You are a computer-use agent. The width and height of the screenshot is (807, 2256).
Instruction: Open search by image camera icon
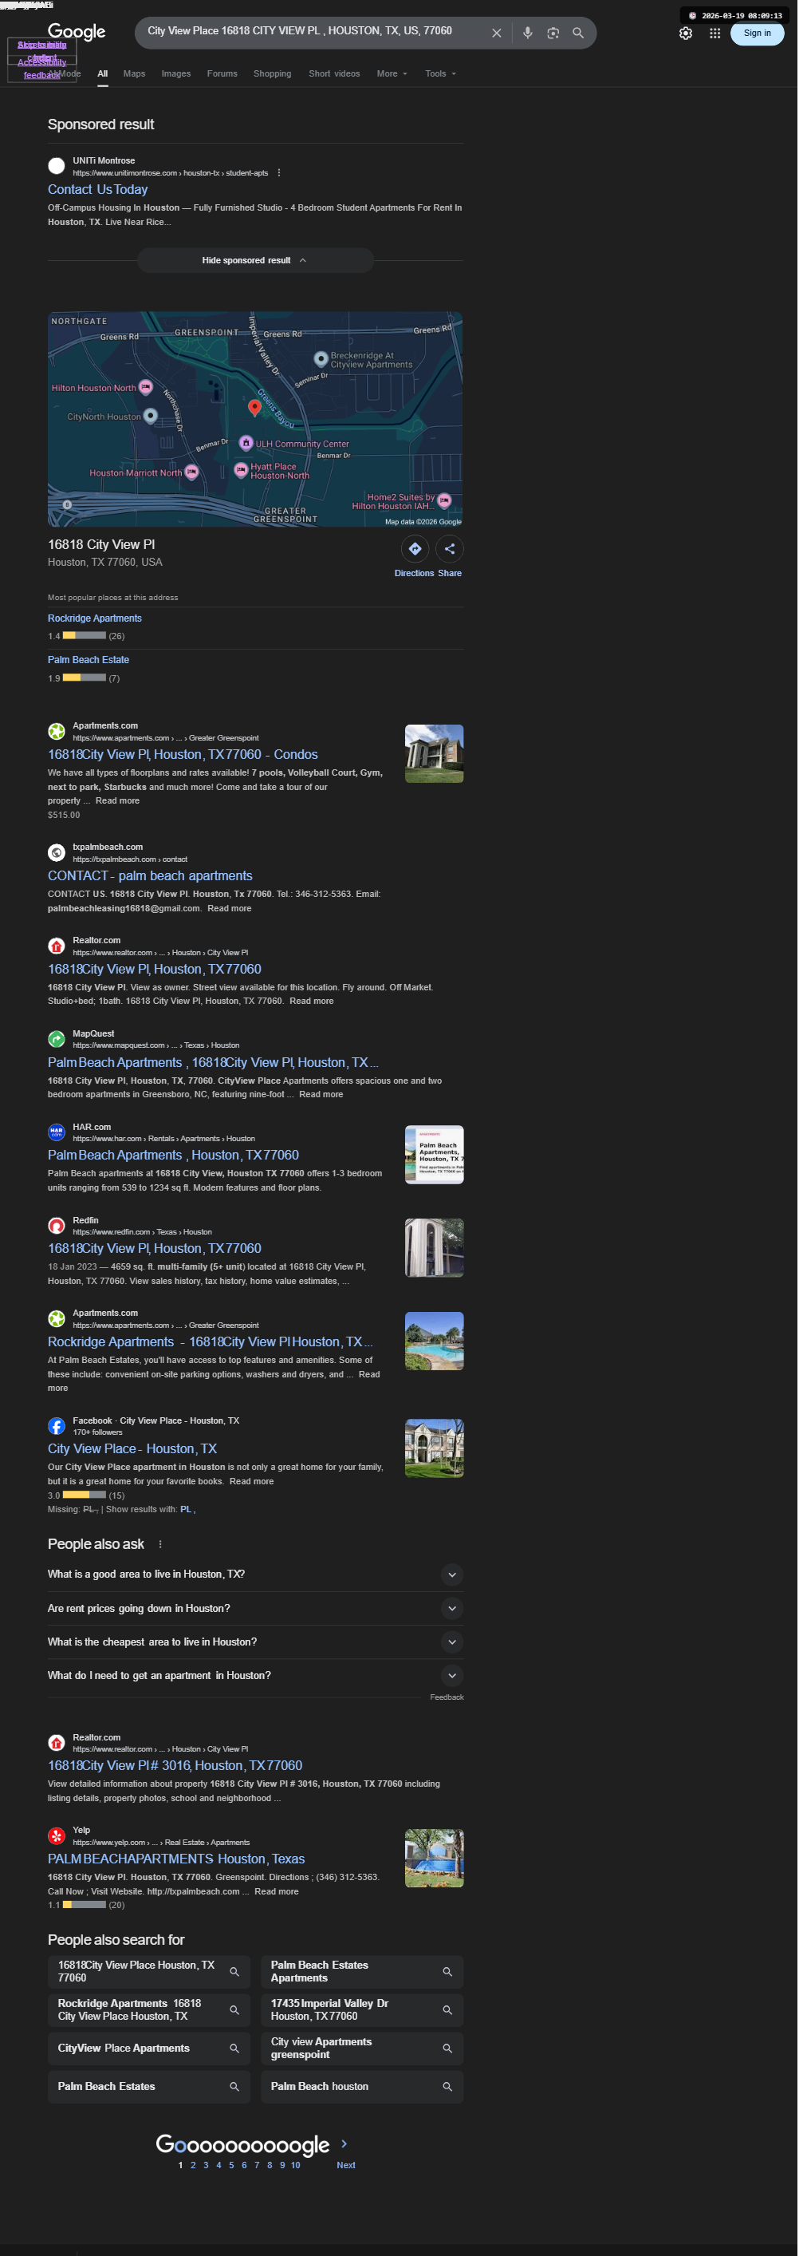point(559,34)
